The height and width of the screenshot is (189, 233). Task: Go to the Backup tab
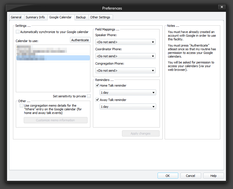[81, 17]
